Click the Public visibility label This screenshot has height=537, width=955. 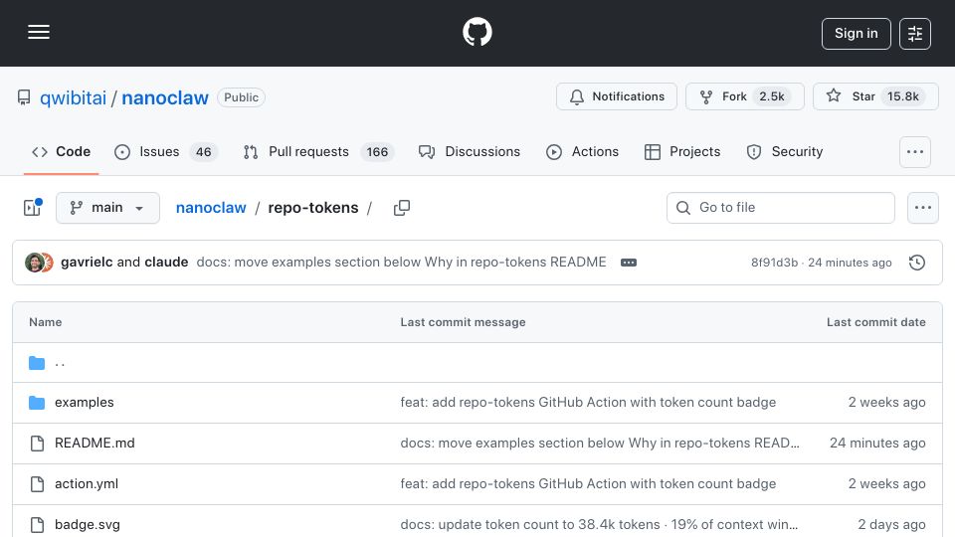click(241, 97)
